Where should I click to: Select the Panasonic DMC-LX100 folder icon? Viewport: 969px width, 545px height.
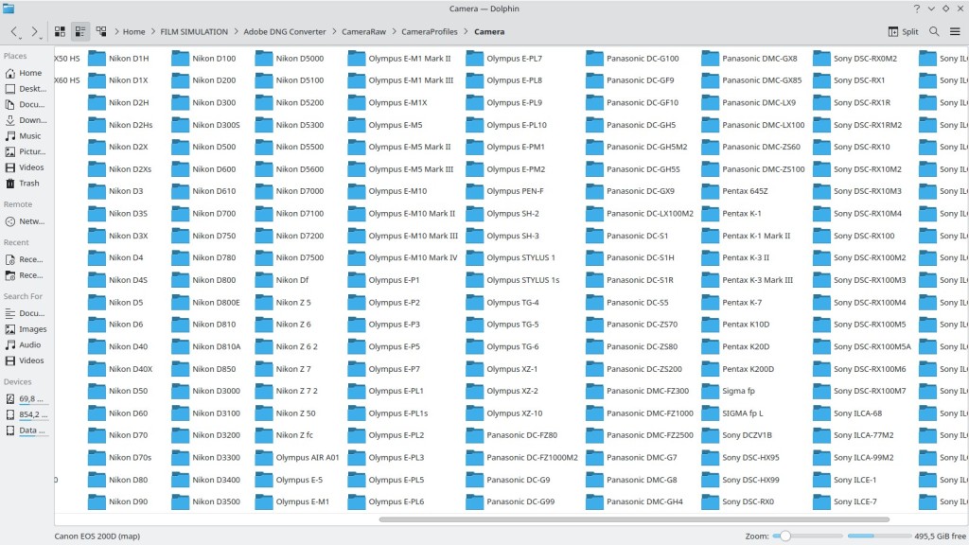tap(710, 126)
